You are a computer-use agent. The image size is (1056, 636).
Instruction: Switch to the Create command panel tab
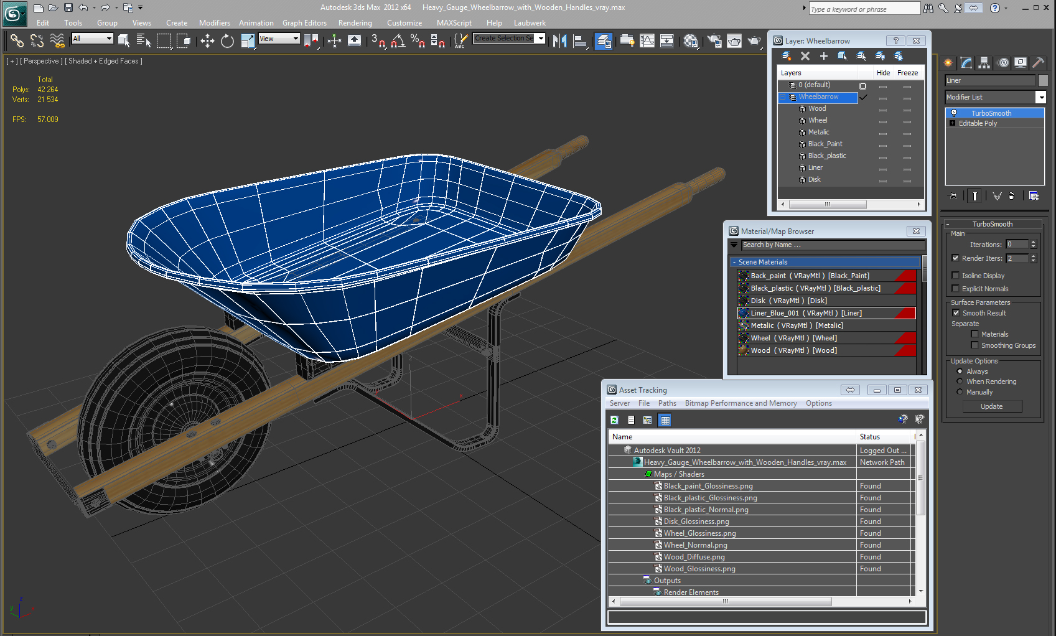tap(948, 63)
